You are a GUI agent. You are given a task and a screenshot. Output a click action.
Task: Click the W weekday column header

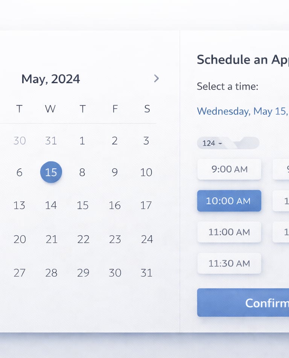click(x=50, y=109)
